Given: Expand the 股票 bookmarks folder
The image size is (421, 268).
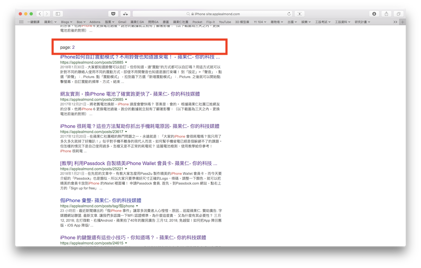Looking at the screenshot, I should tap(109, 22).
